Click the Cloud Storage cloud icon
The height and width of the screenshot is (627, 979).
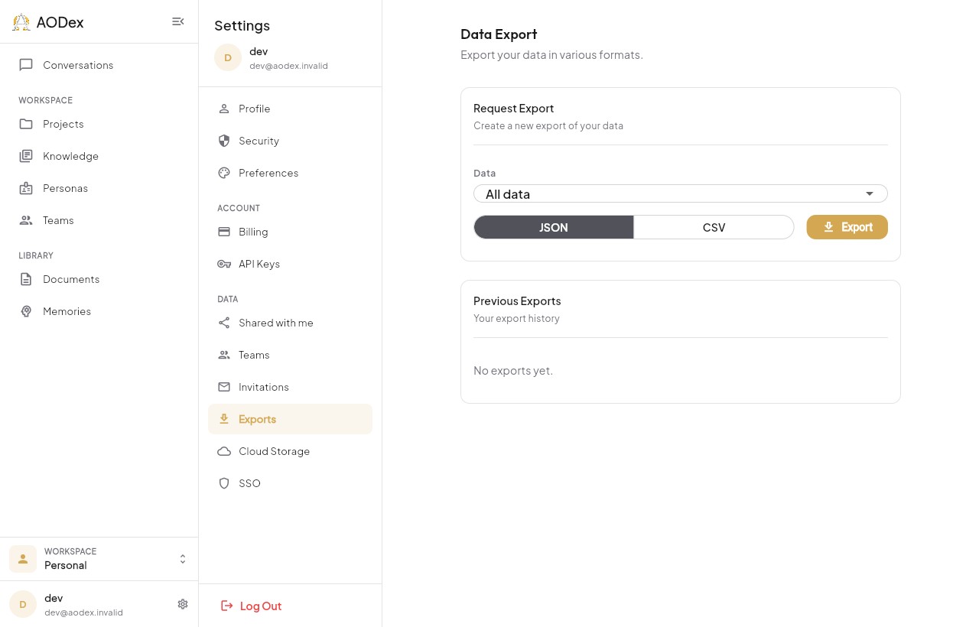[x=224, y=451]
